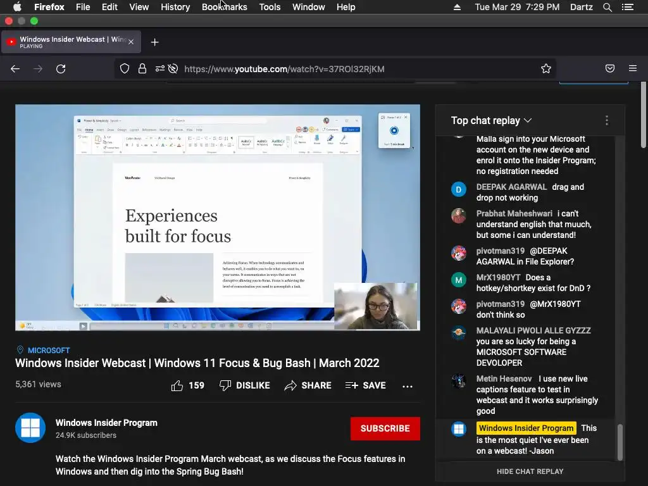The width and height of the screenshot is (648, 486).
Task: Open a new tab with plus button
Action: [x=154, y=42]
